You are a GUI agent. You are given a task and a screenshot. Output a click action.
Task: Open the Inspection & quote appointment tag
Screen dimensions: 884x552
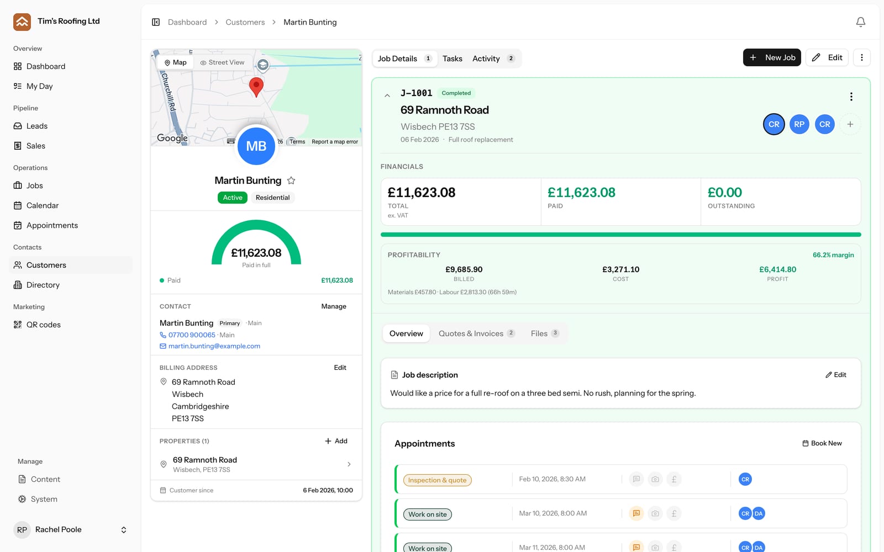437,480
